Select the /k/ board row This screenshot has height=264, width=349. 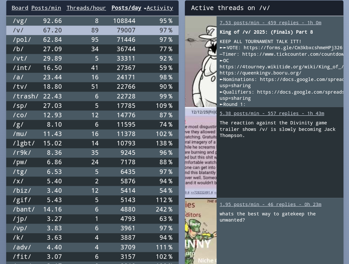(92, 237)
